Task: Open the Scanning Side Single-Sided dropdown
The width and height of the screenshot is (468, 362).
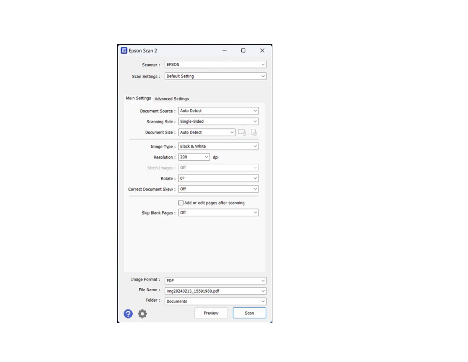Action: [x=218, y=121]
